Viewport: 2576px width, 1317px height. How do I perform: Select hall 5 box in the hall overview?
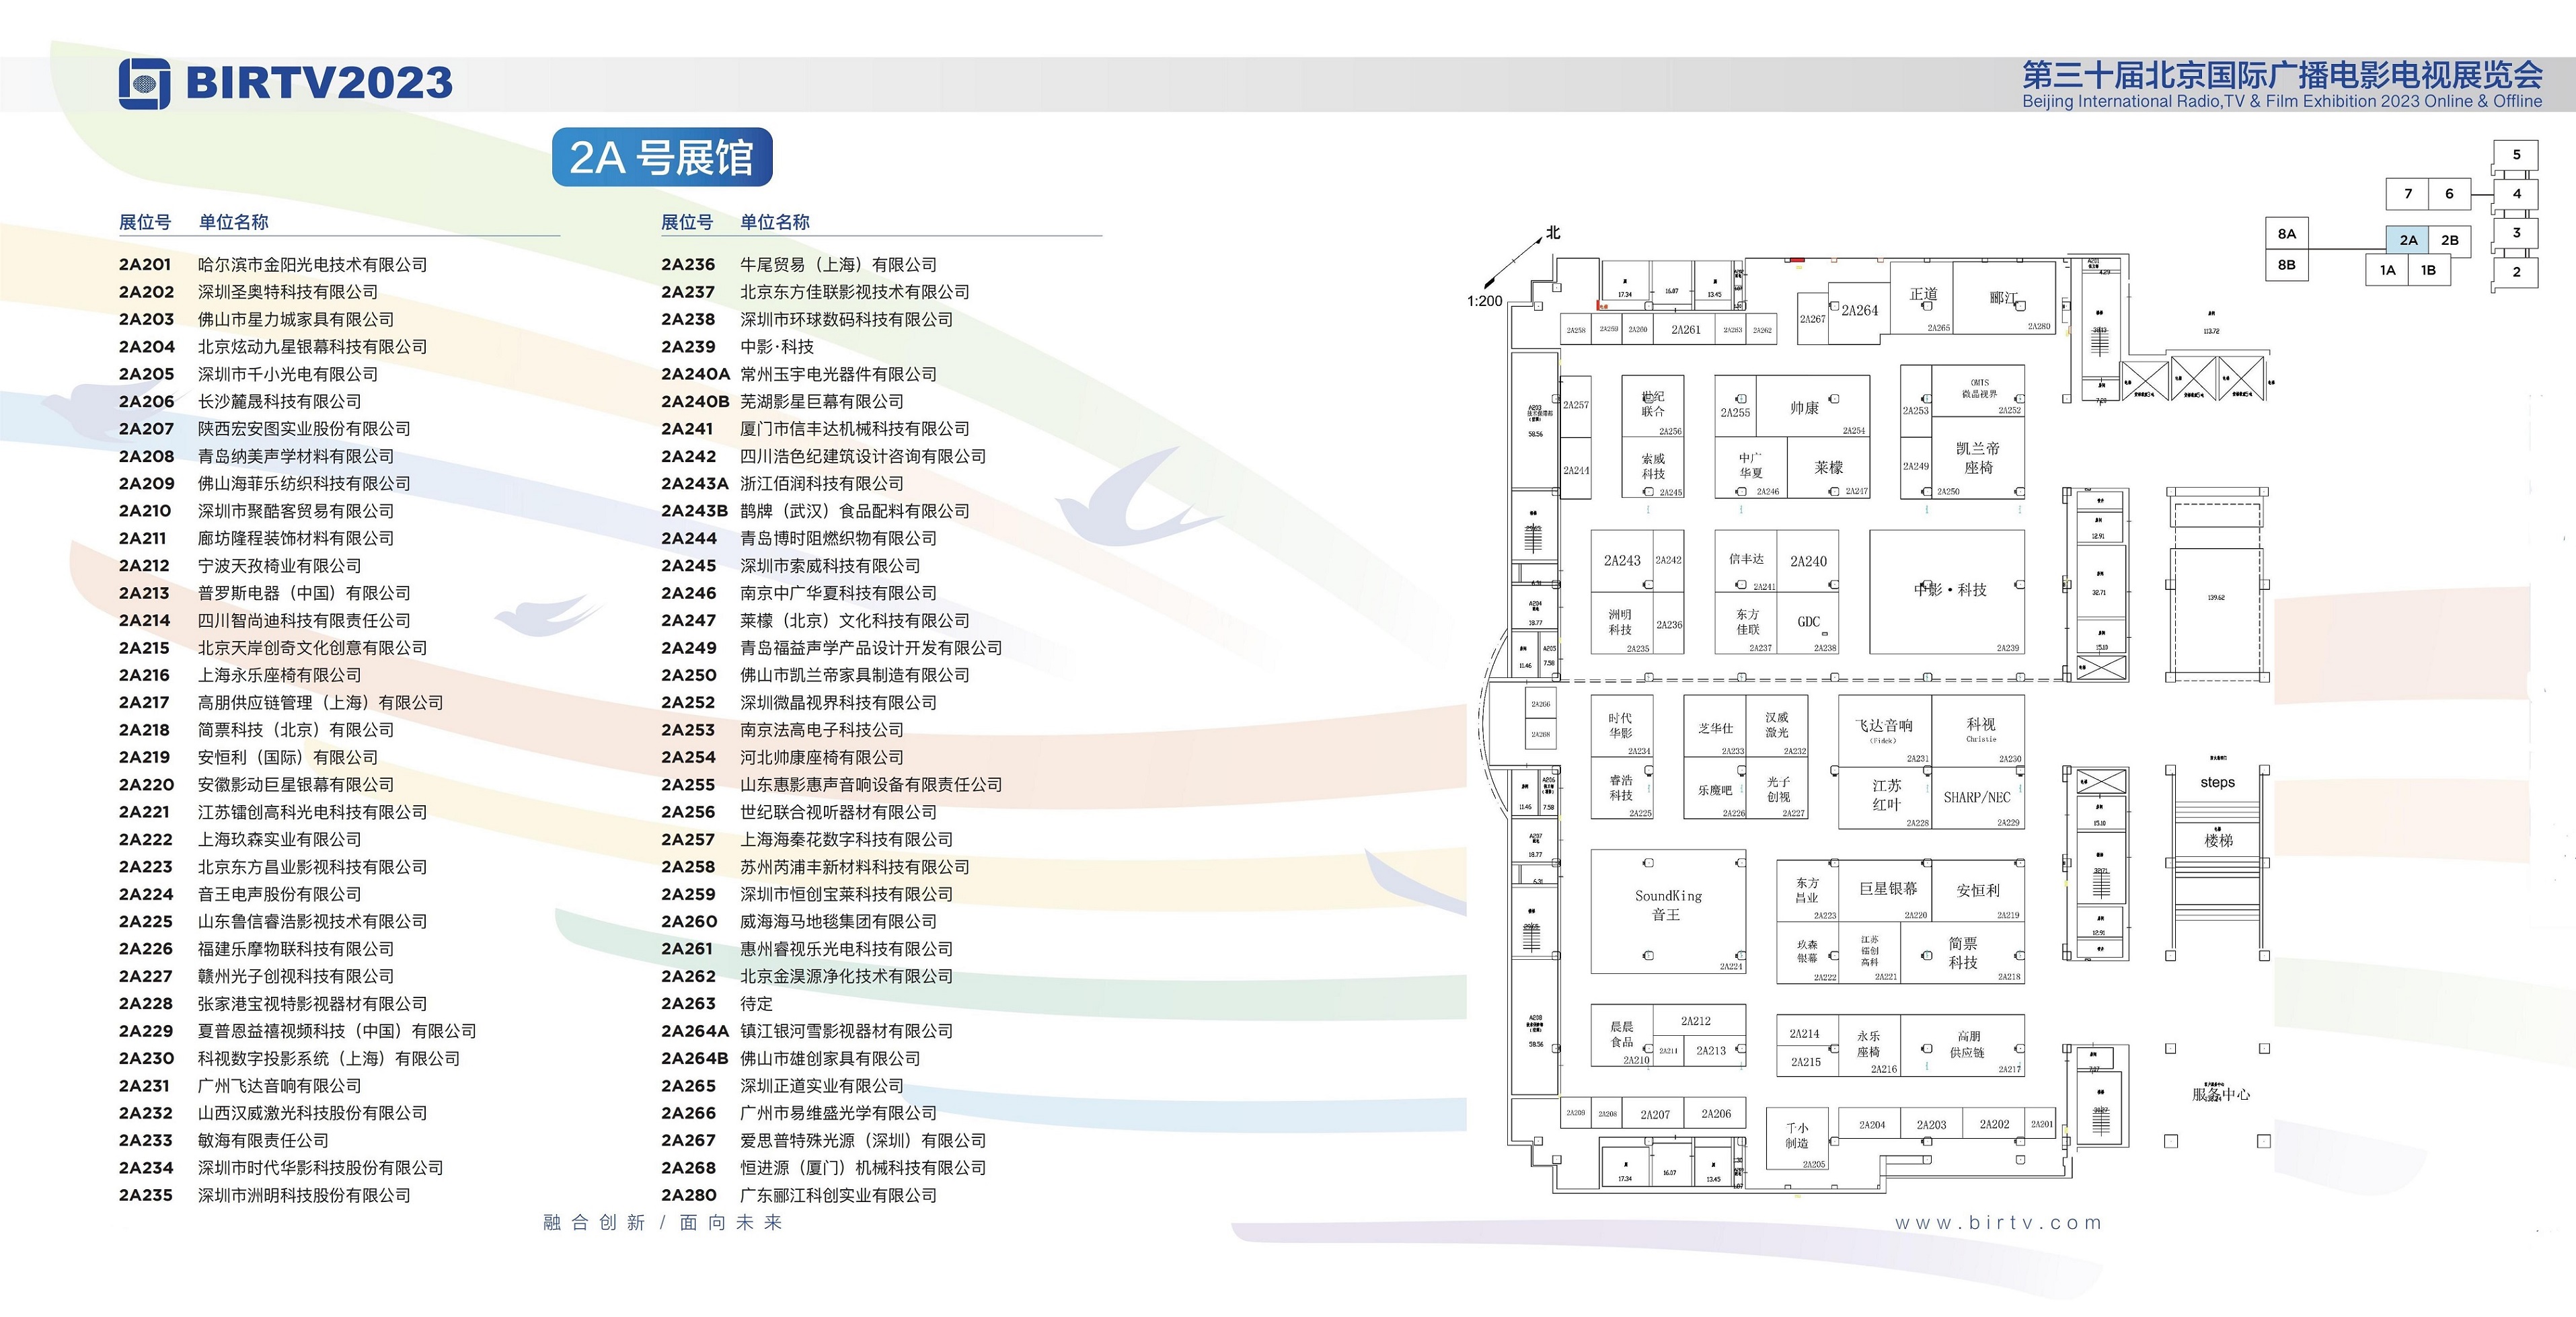pos(2516,155)
